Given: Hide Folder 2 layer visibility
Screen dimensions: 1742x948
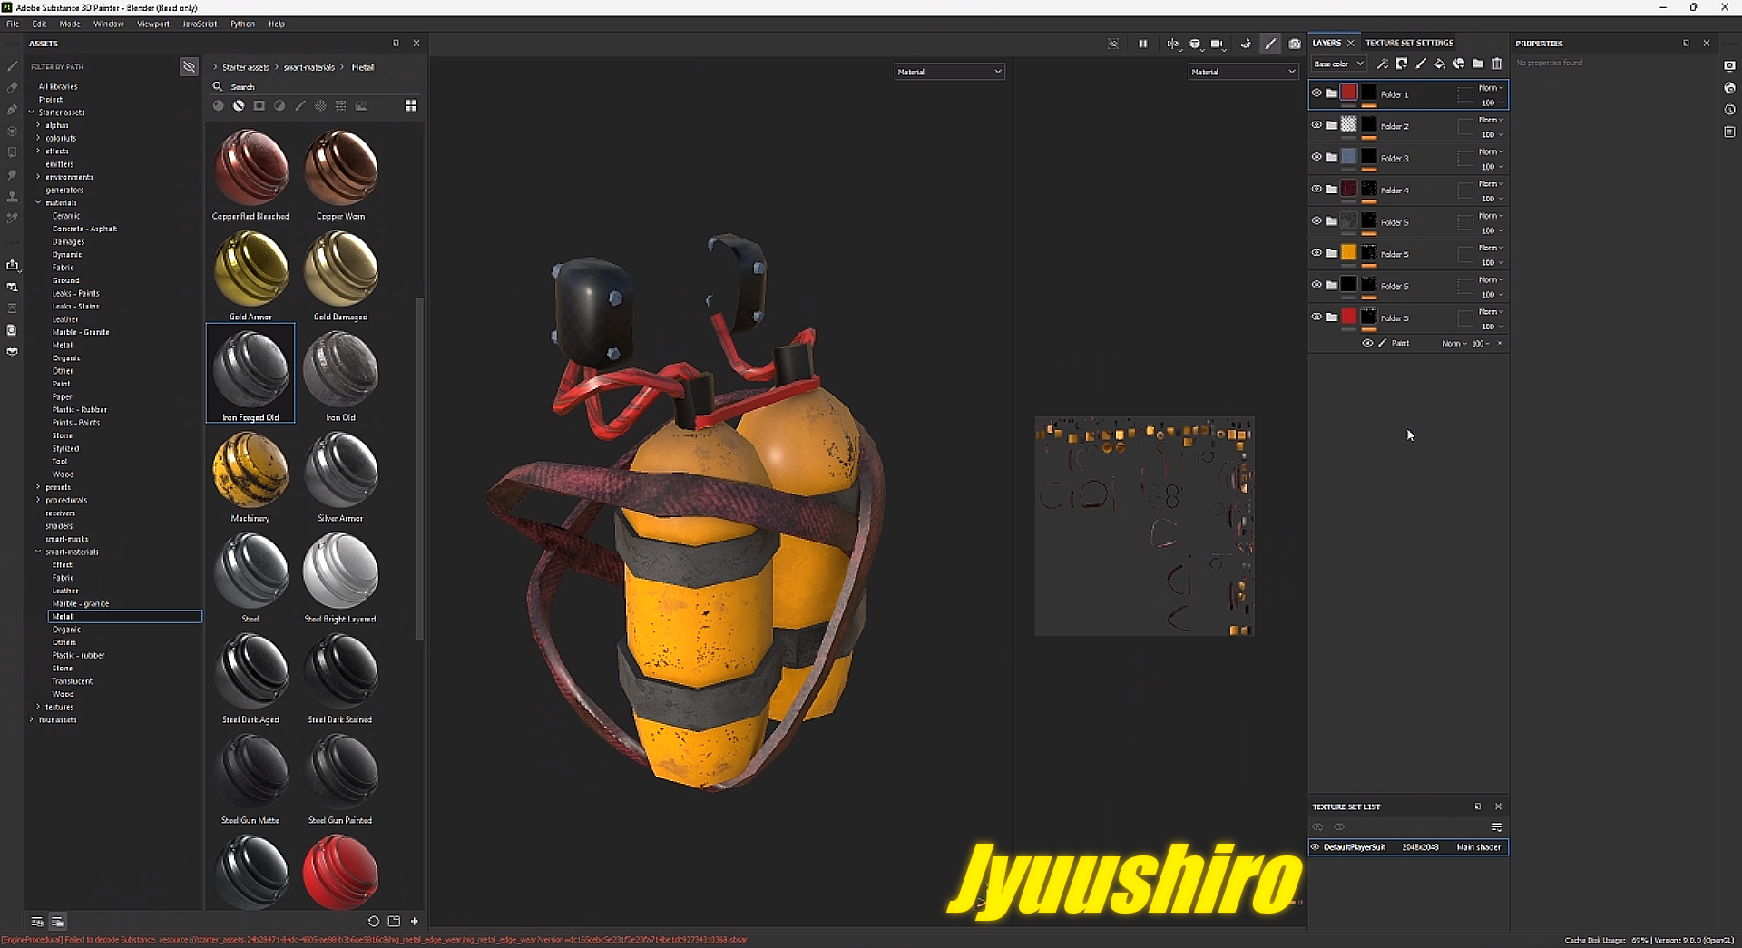Looking at the screenshot, I should click(1316, 124).
